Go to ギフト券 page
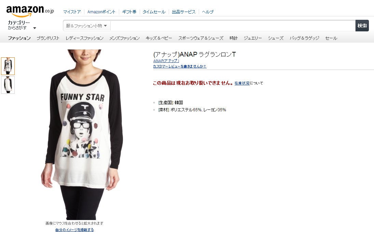 (129, 12)
